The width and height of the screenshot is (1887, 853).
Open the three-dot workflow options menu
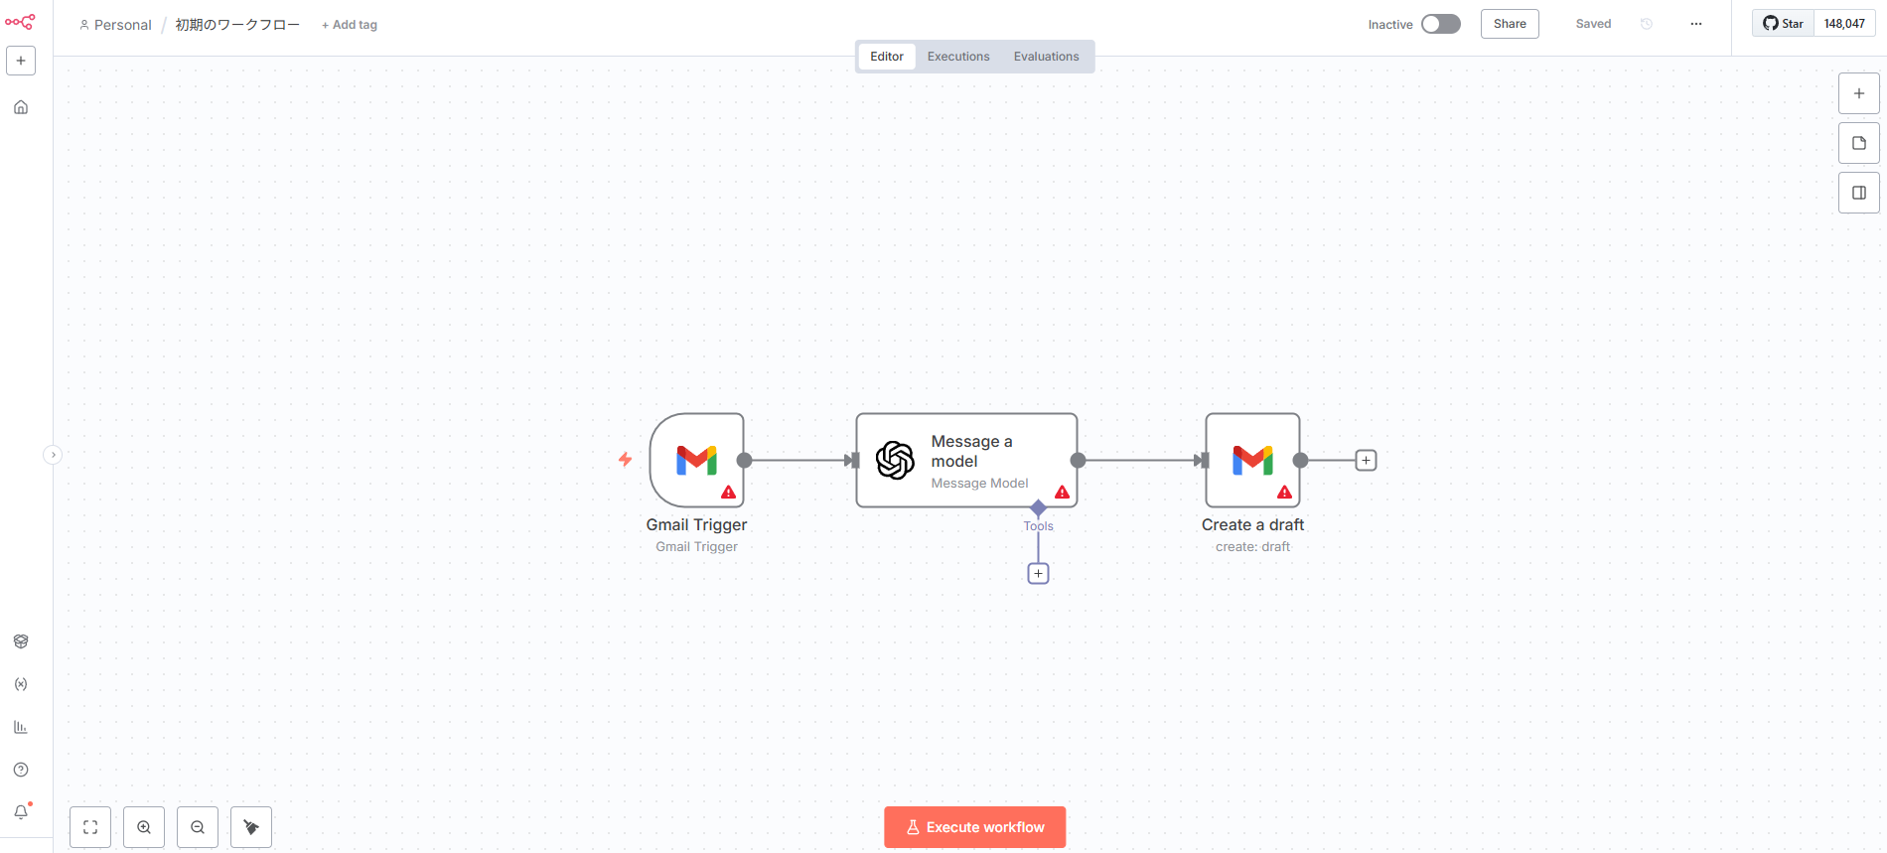(x=1696, y=24)
